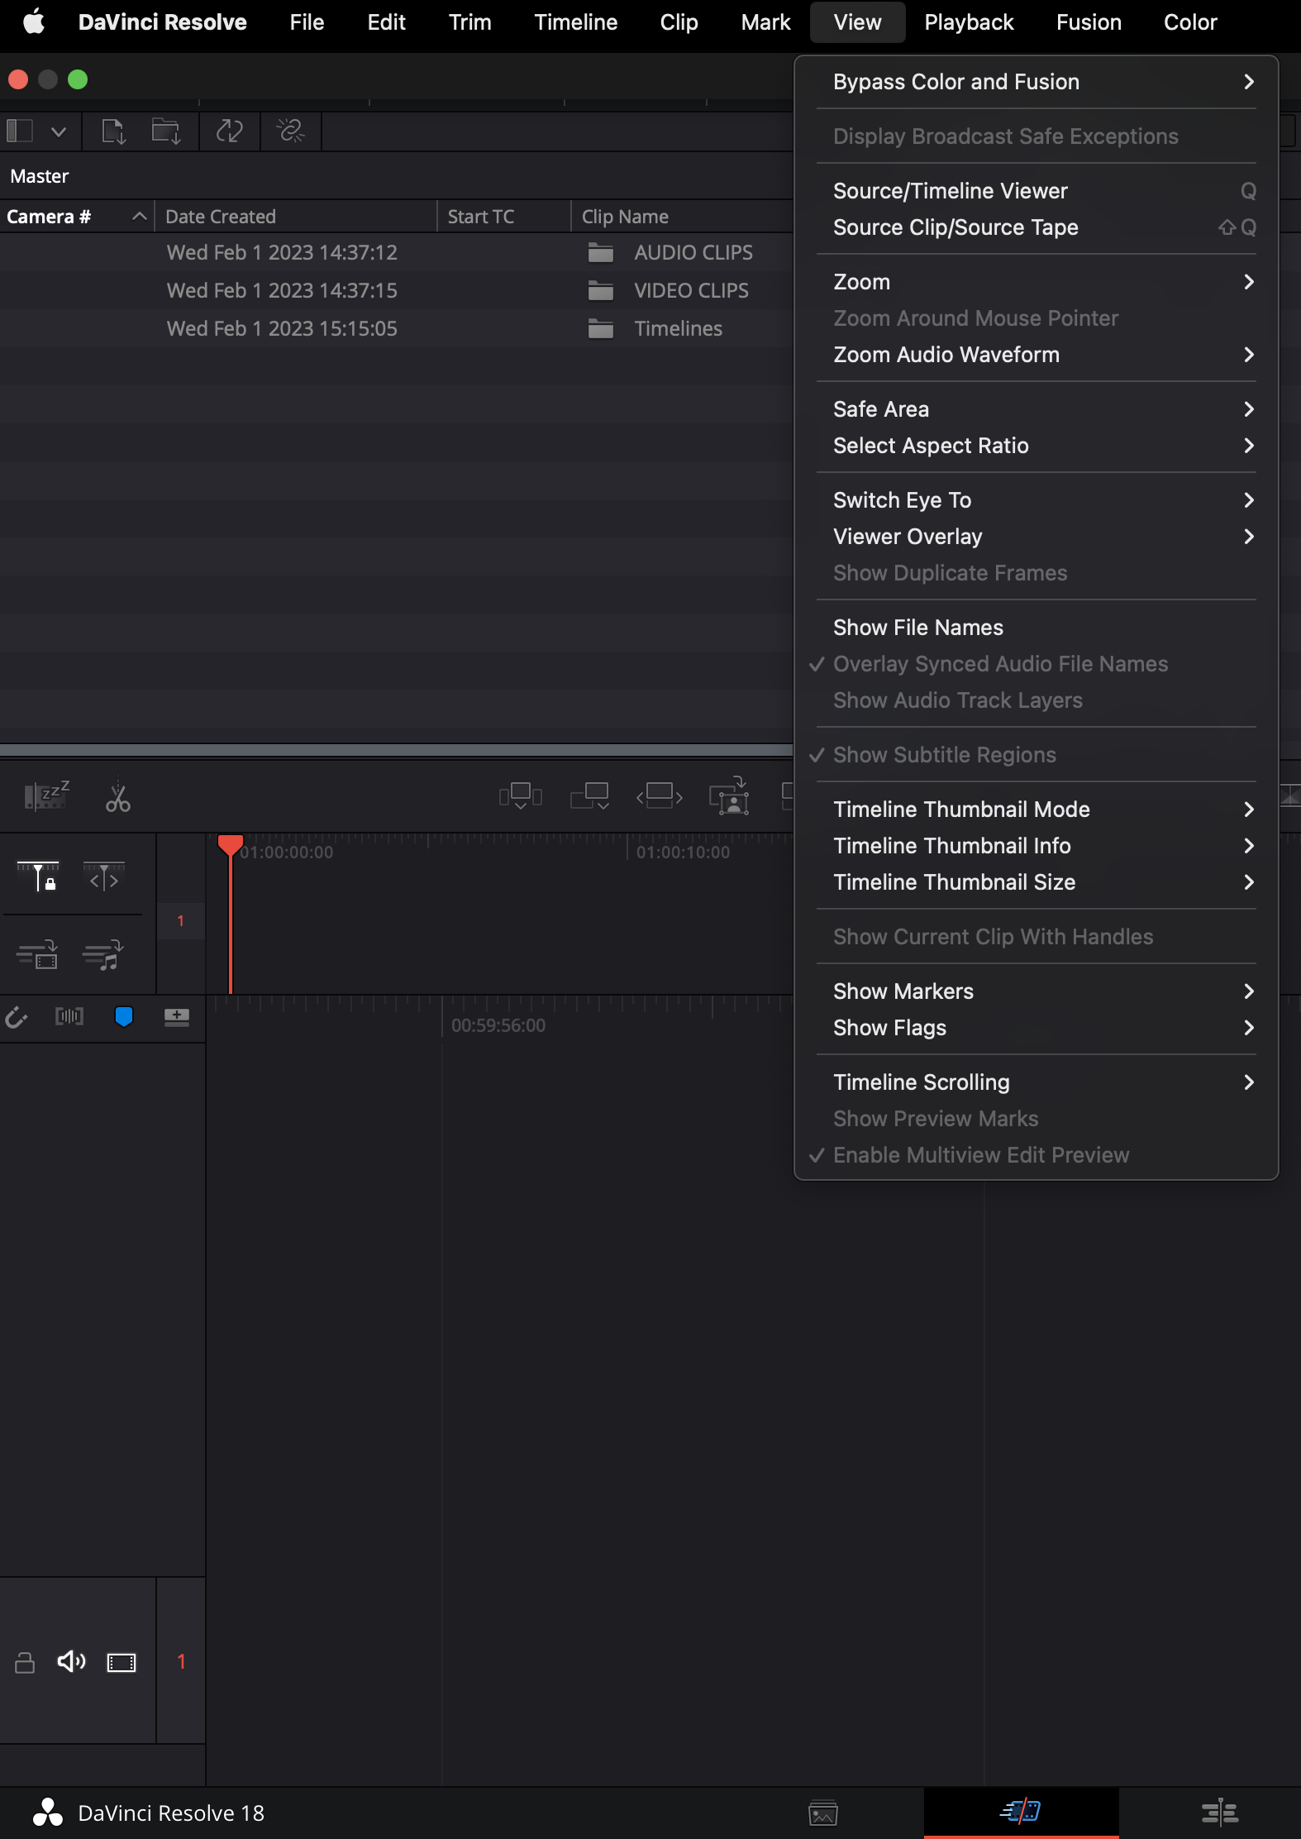
Task: Open the Apple menu
Action: click(34, 22)
